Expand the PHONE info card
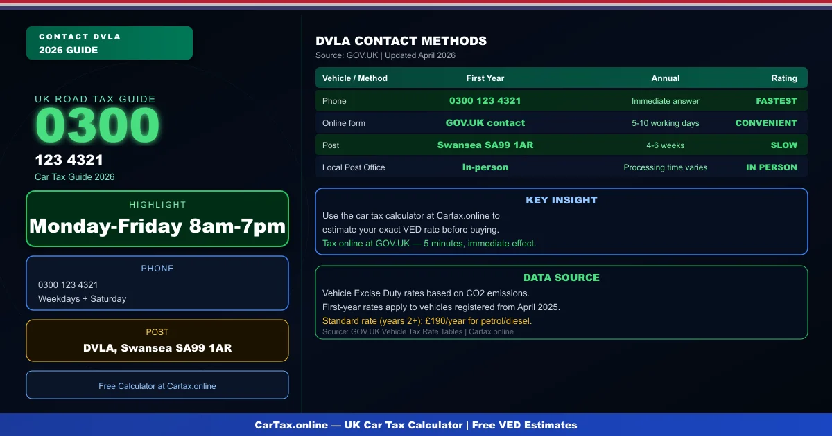 tap(157, 282)
